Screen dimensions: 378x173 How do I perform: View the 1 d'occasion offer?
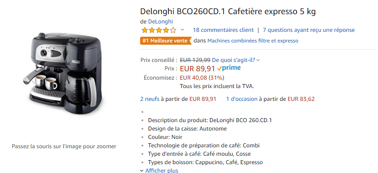(x=242, y=99)
